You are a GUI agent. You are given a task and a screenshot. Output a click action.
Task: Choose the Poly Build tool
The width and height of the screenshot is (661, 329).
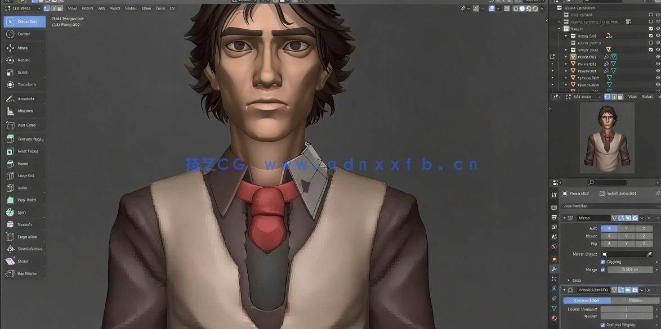[23, 200]
